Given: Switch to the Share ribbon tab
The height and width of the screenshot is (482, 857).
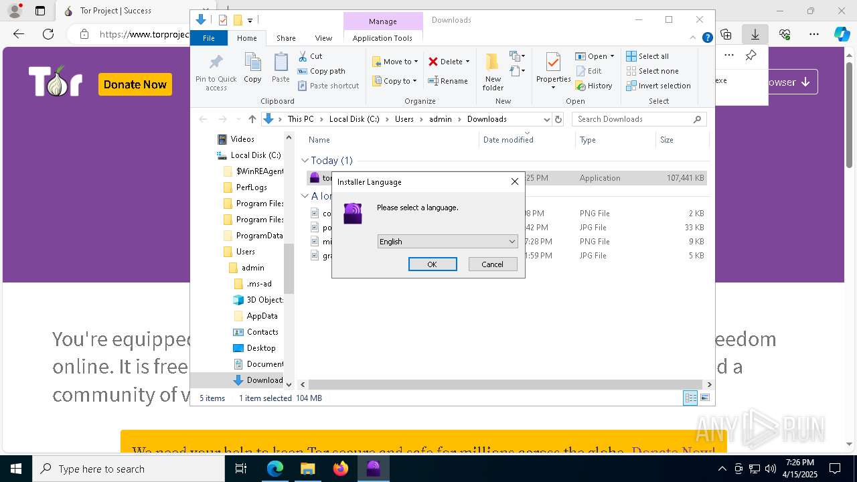Looking at the screenshot, I should (x=286, y=38).
